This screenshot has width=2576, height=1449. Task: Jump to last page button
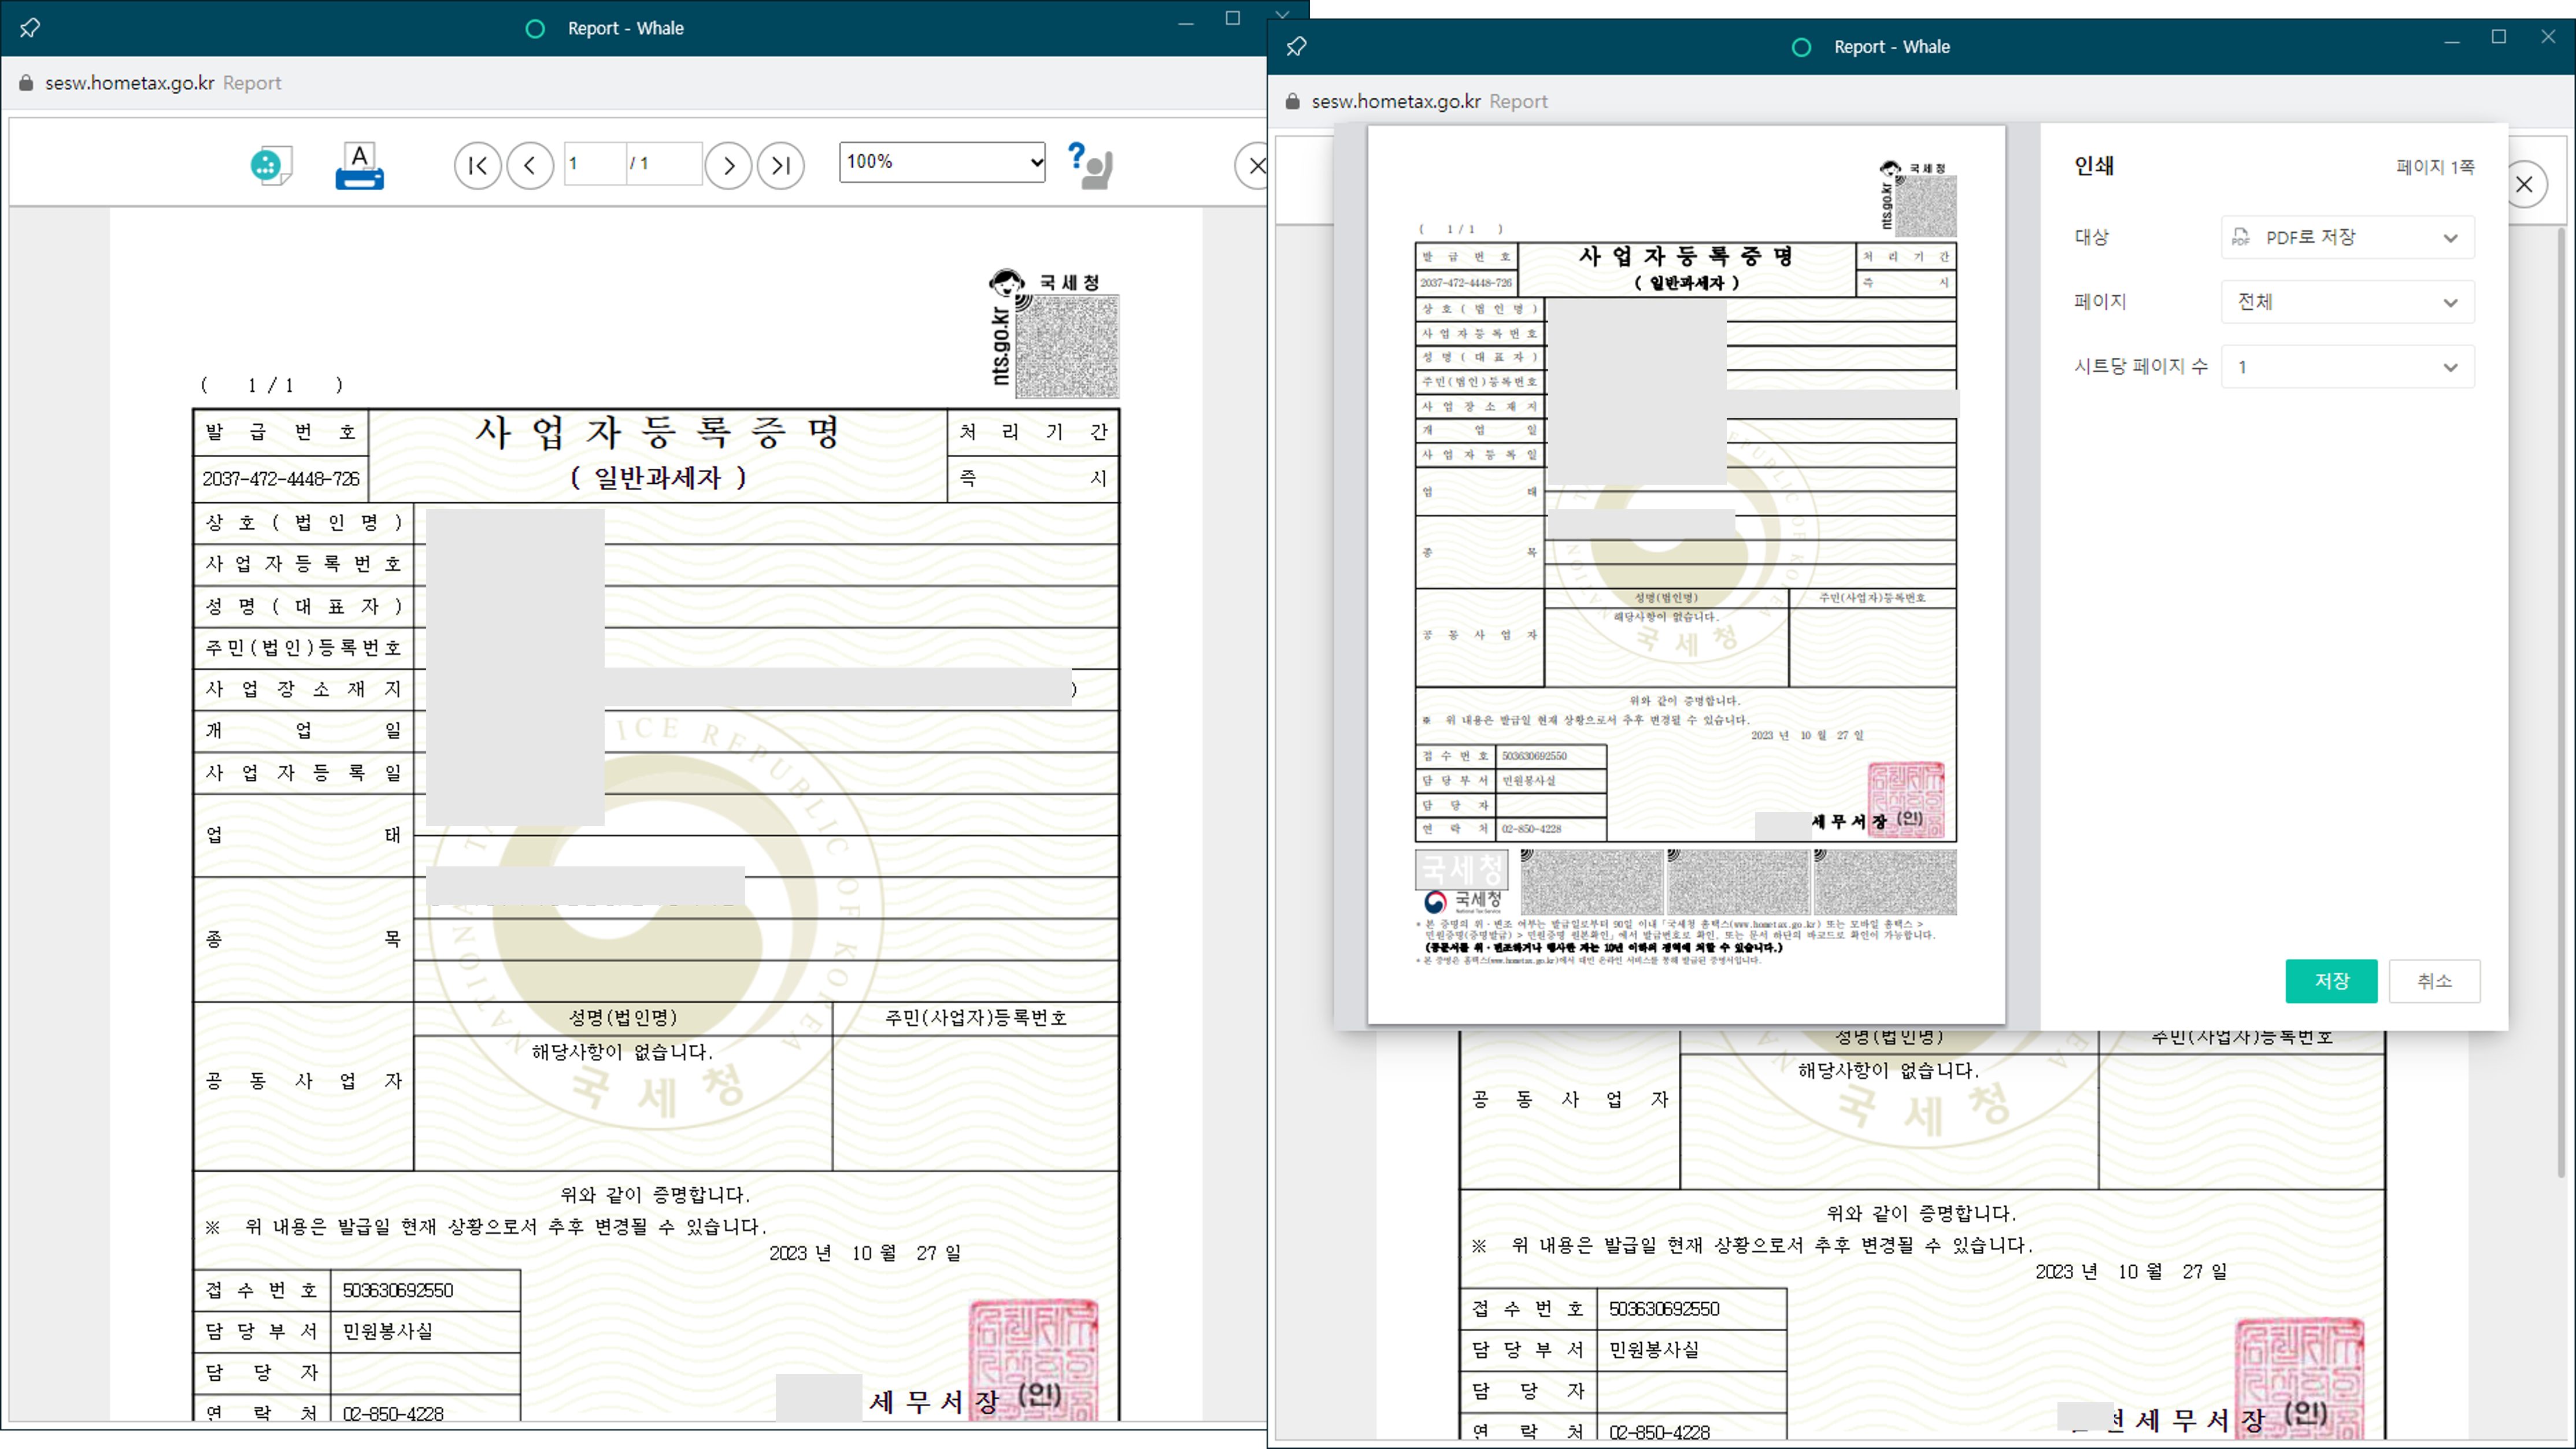point(781,165)
